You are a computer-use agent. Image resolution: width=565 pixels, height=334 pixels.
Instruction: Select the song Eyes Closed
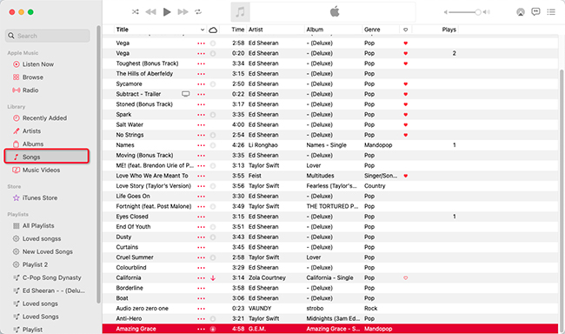(132, 217)
